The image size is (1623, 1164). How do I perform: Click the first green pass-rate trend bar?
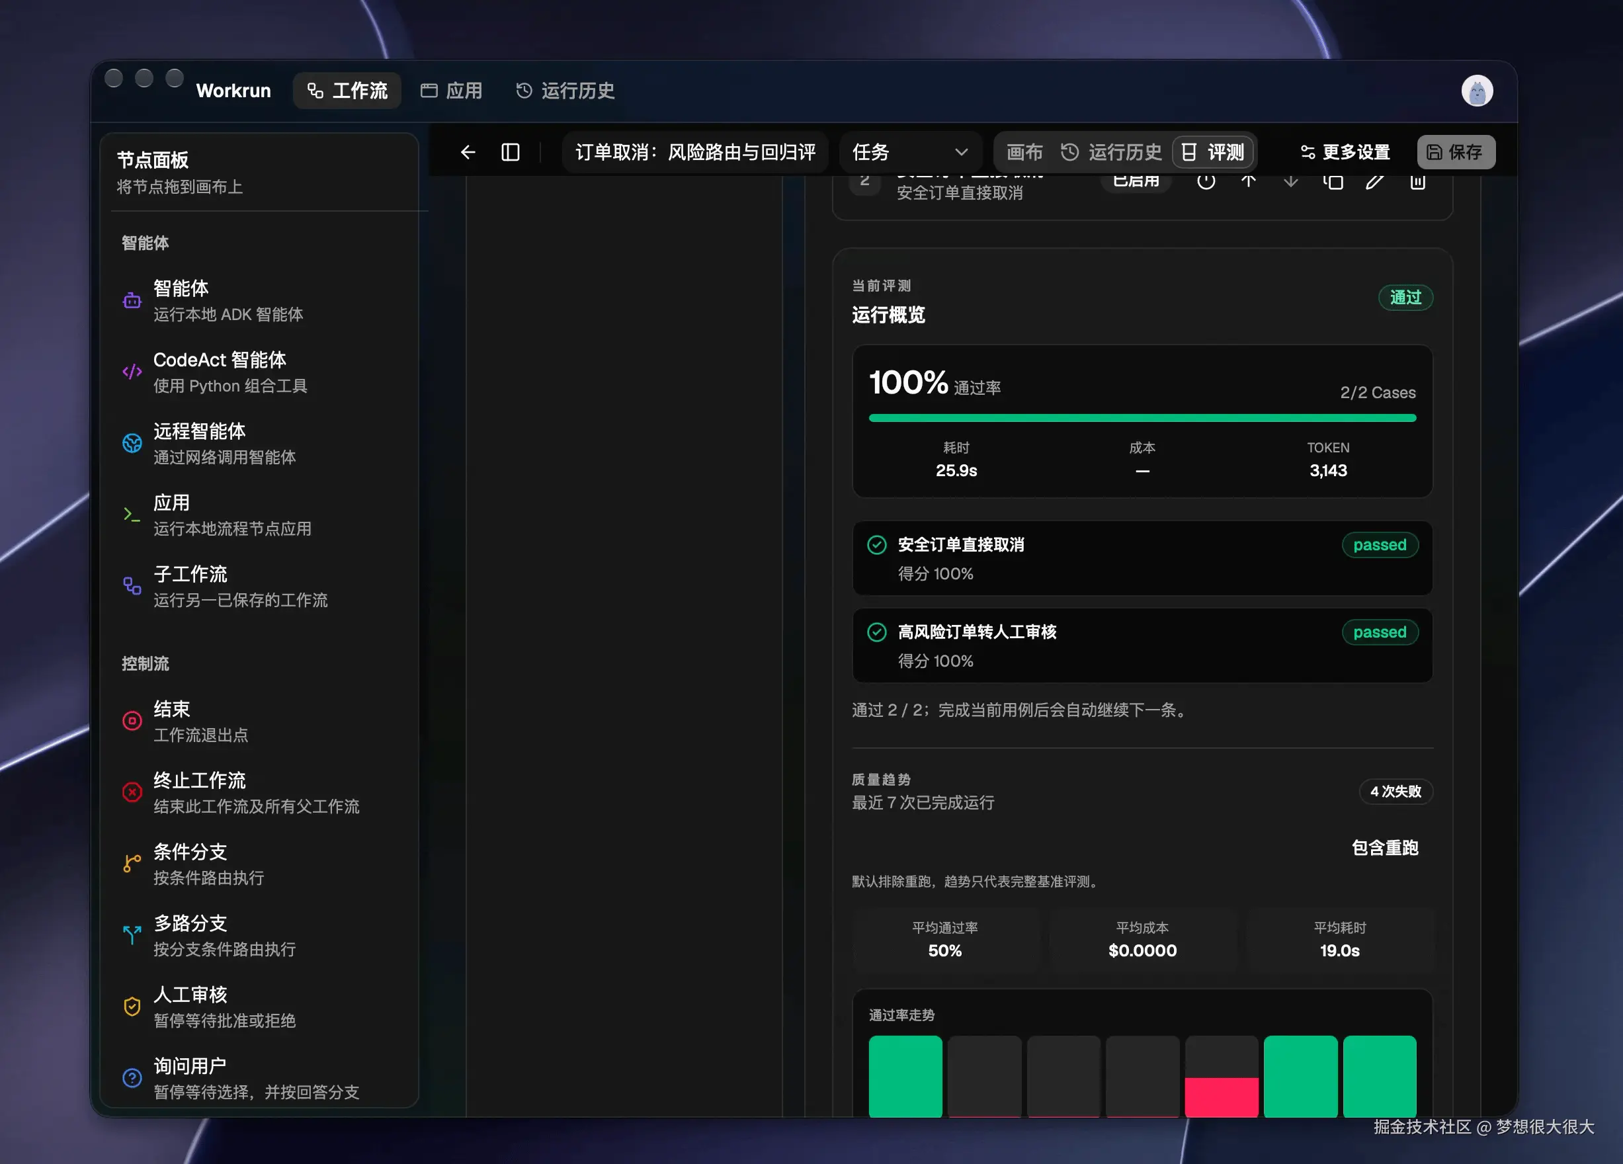coord(905,1077)
